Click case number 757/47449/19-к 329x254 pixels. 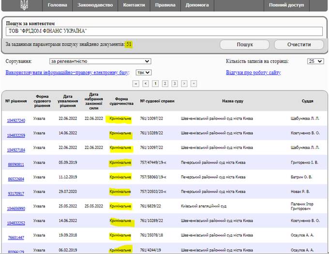[x=153, y=163]
